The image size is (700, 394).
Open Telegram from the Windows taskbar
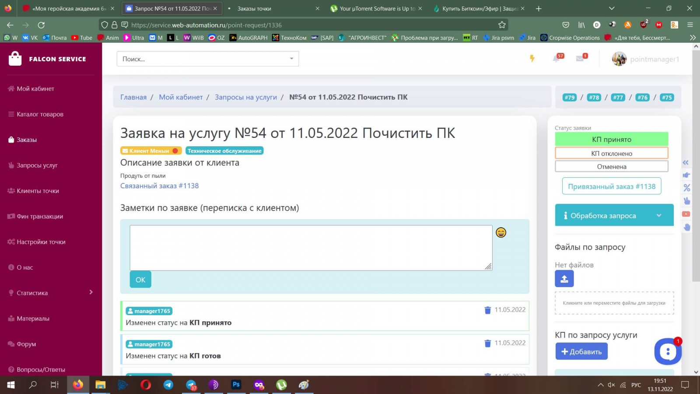[x=168, y=385]
